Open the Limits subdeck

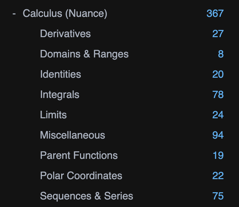point(53,115)
